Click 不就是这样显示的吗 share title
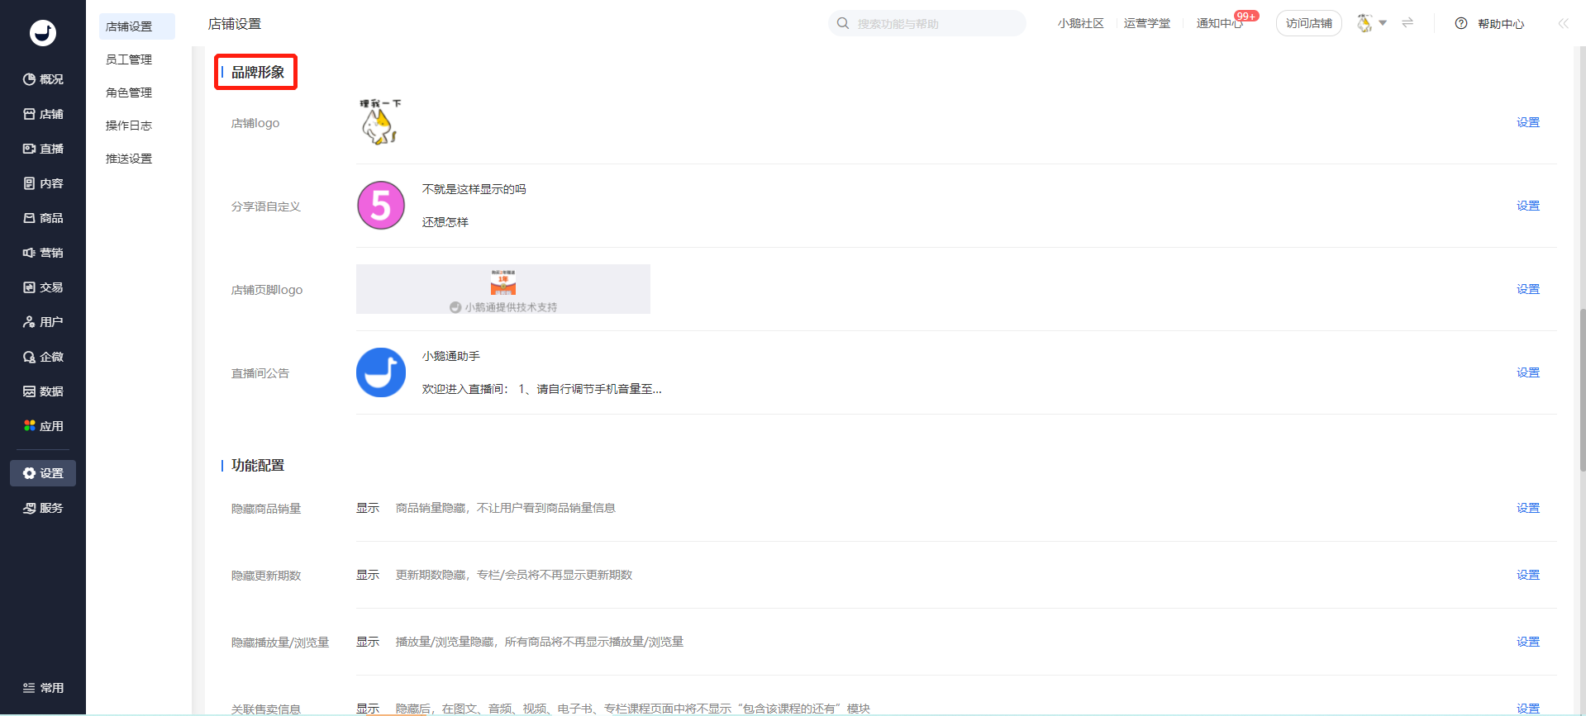Viewport: 1586px width, 716px height. (x=474, y=189)
